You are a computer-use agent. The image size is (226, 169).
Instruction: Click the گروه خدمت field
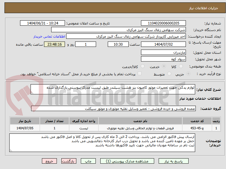[x=113, y=108]
